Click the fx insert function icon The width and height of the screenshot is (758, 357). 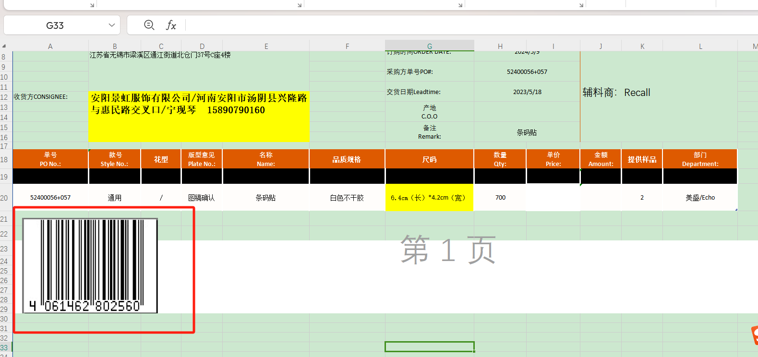[171, 25]
